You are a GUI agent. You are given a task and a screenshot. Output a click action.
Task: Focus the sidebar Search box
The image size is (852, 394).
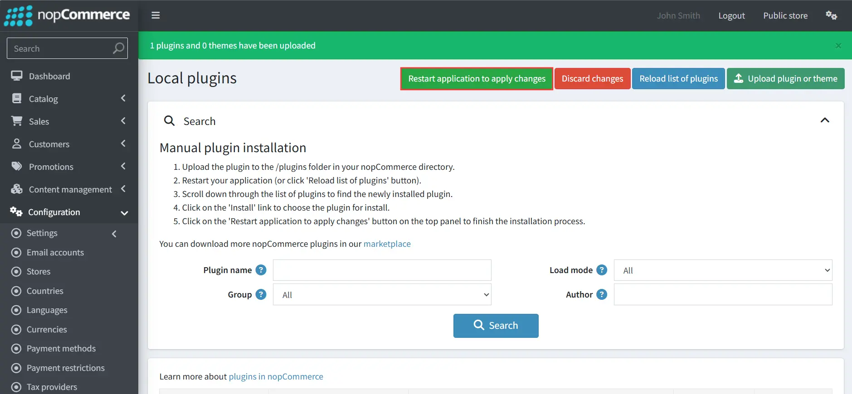point(67,48)
